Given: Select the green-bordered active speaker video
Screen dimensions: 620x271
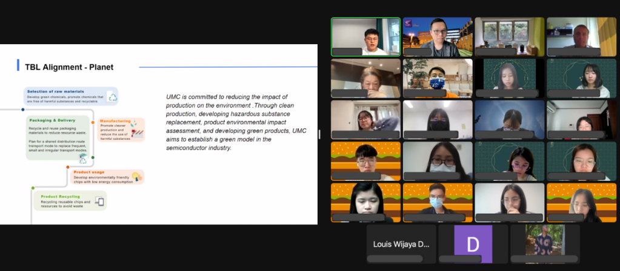Looking at the screenshot, I should click(365, 37).
